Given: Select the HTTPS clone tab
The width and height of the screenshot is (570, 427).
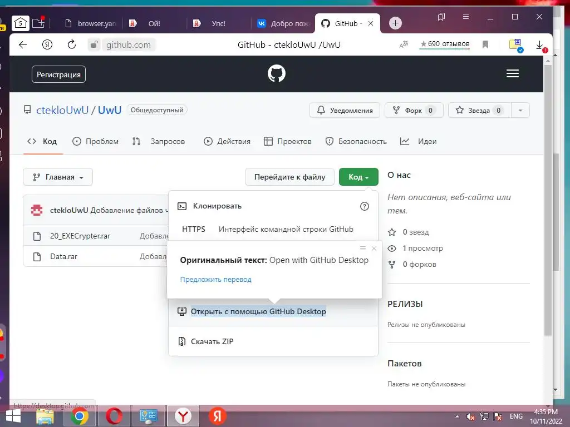Looking at the screenshot, I should tap(193, 230).
